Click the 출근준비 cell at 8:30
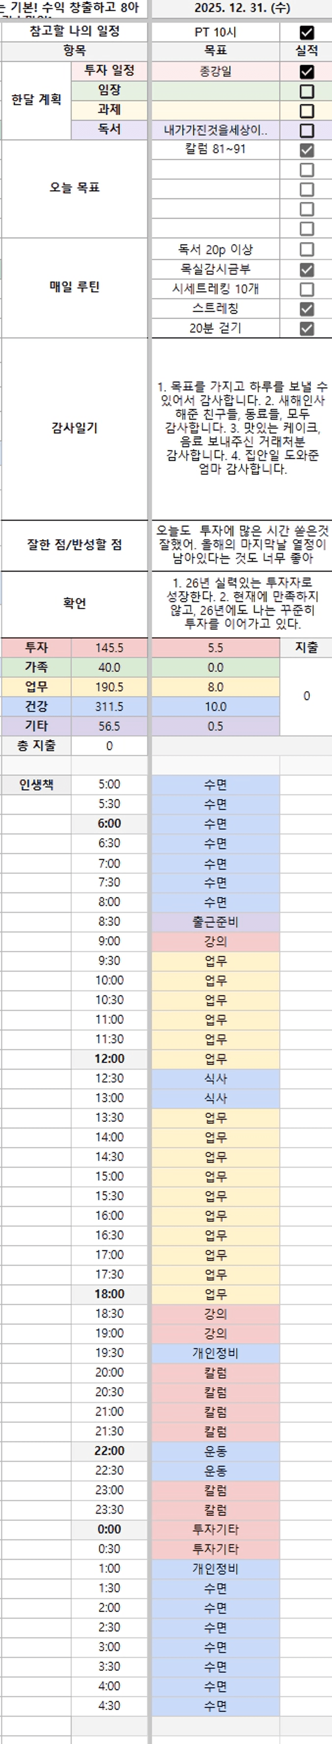 [215, 921]
